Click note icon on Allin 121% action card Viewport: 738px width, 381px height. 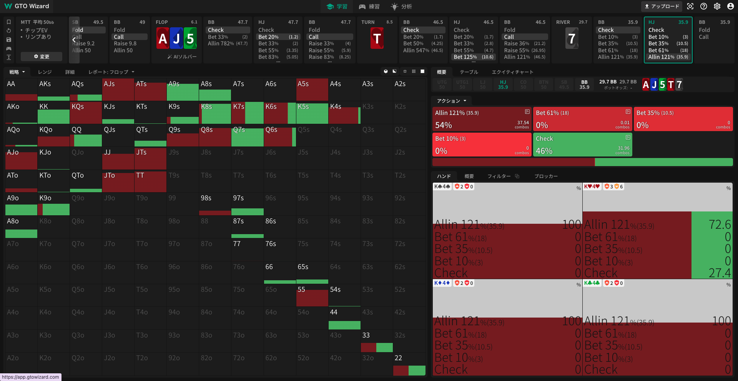click(527, 112)
